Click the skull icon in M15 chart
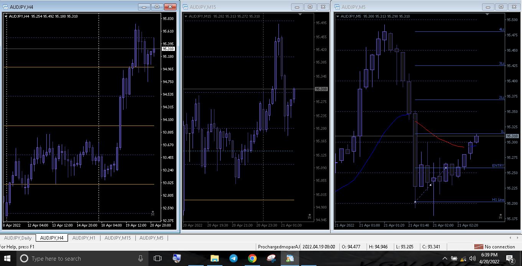This screenshot has width=522, height=266. [x=310, y=216]
